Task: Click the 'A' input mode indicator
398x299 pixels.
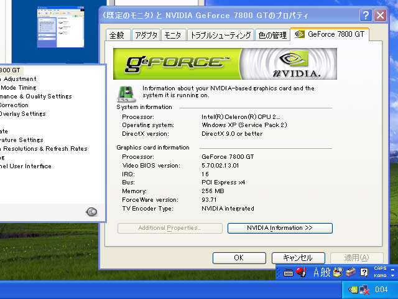Action: click(316, 272)
